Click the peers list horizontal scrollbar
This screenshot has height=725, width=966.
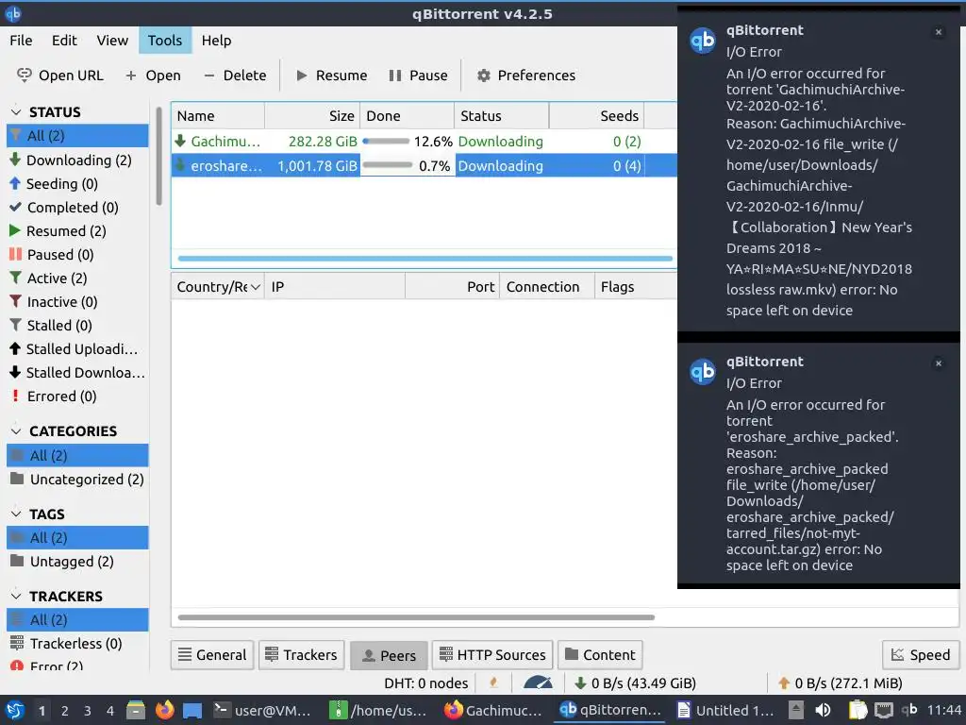[x=416, y=617]
